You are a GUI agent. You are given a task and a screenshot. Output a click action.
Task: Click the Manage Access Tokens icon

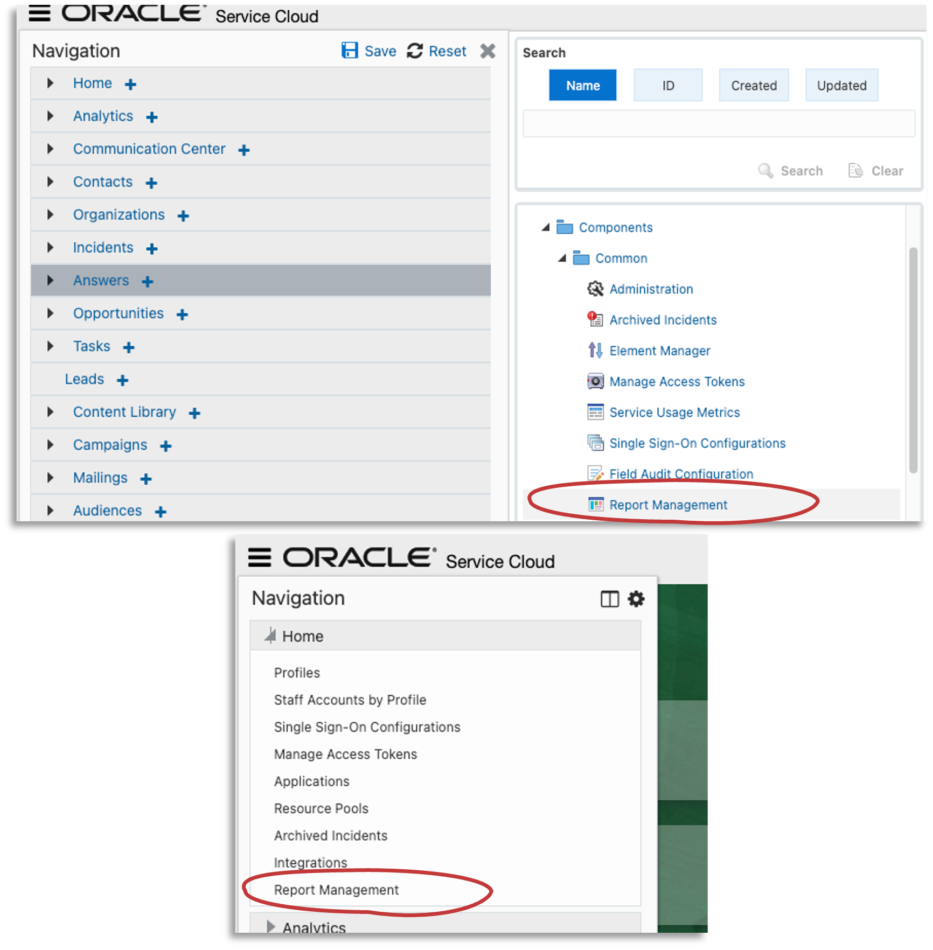tap(595, 381)
